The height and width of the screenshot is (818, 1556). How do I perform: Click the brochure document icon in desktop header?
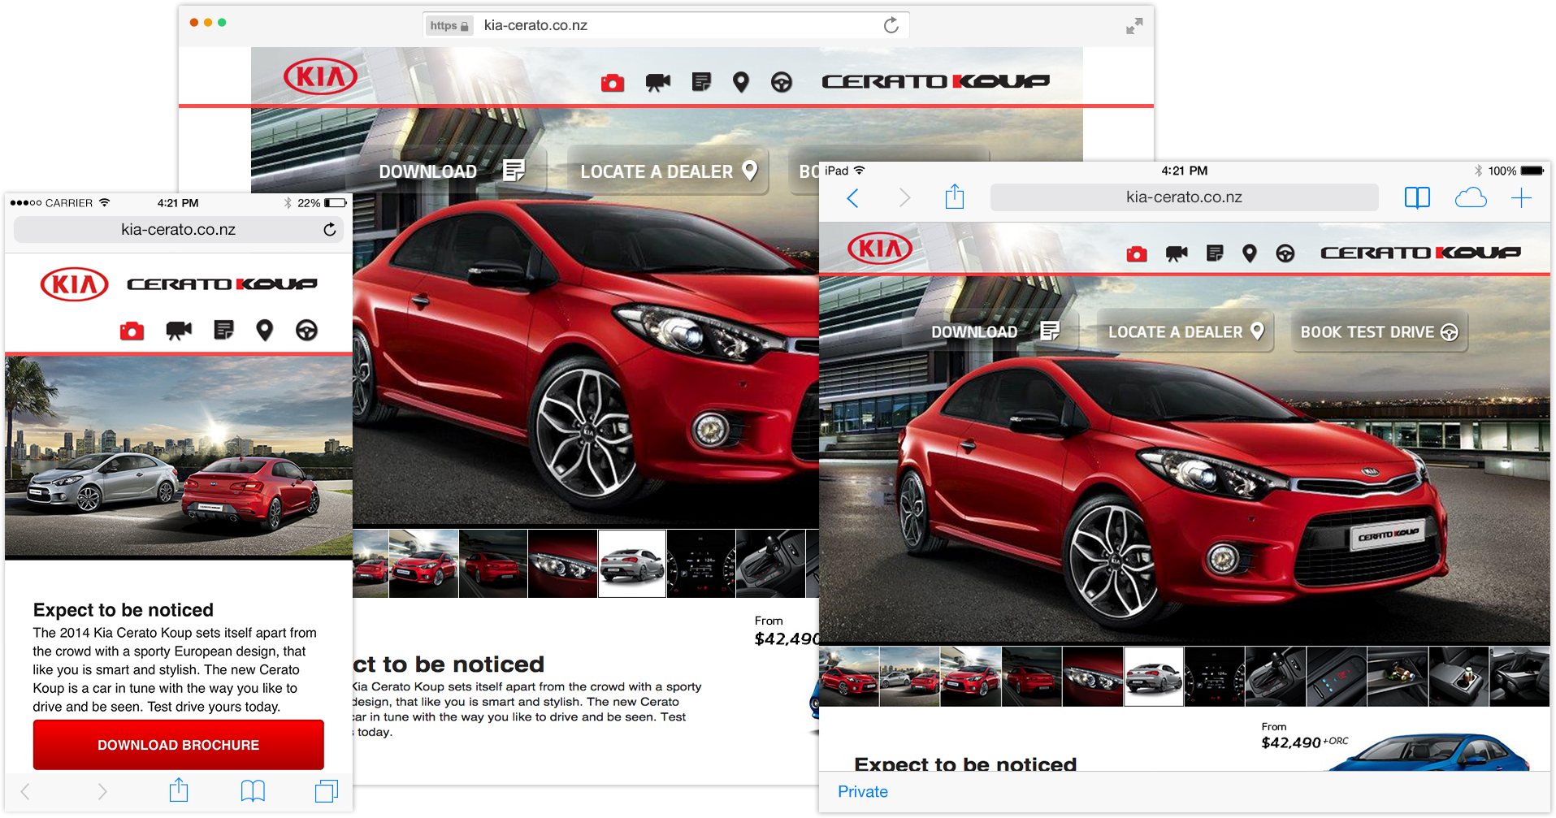coord(701,81)
